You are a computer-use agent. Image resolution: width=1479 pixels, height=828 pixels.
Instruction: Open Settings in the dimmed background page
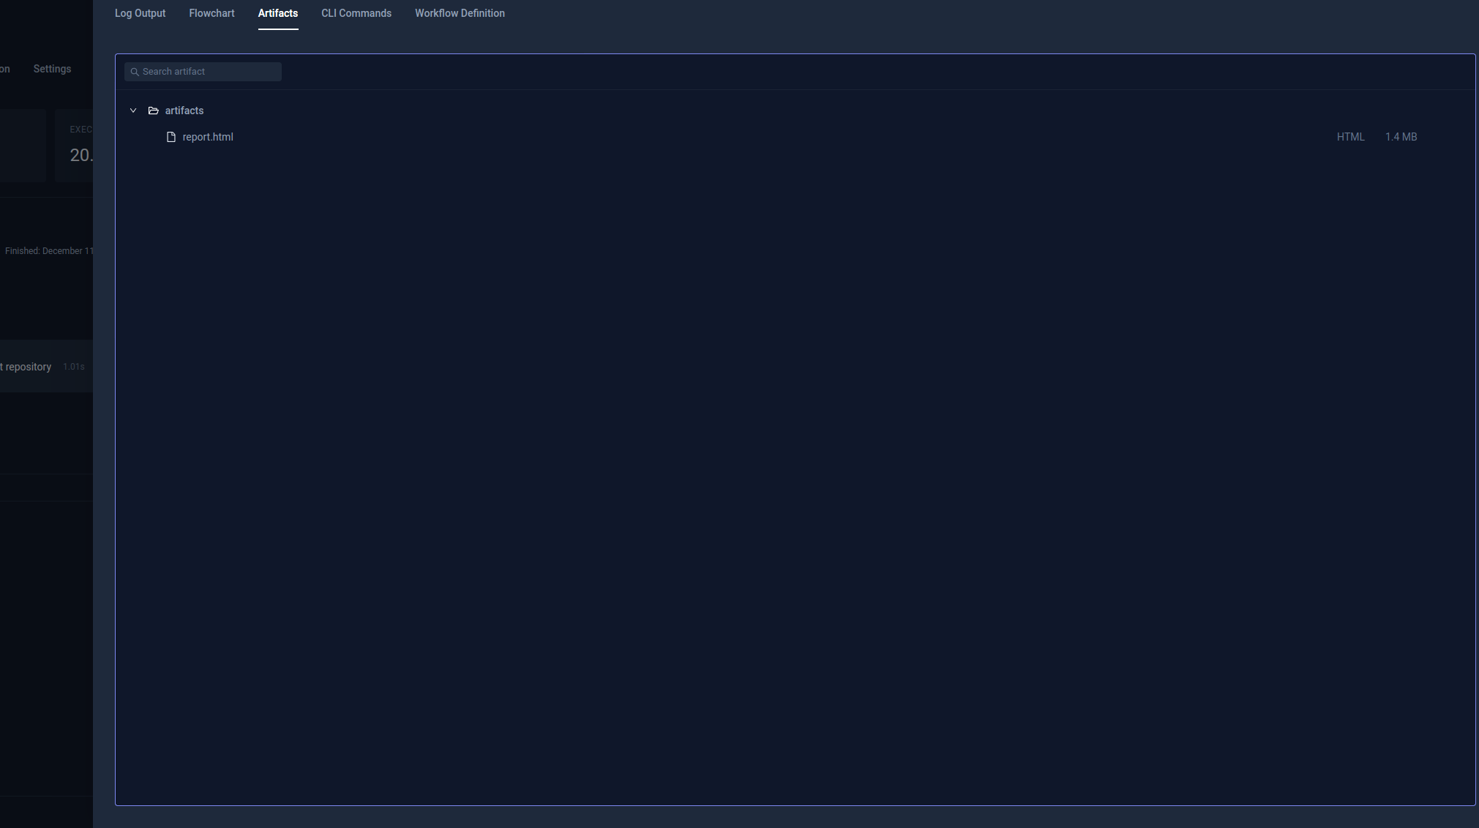point(52,69)
